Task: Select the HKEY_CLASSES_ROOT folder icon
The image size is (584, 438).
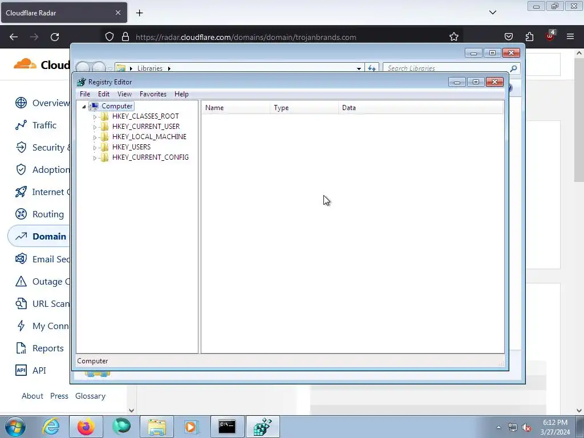Action: (x=105, y=116)
